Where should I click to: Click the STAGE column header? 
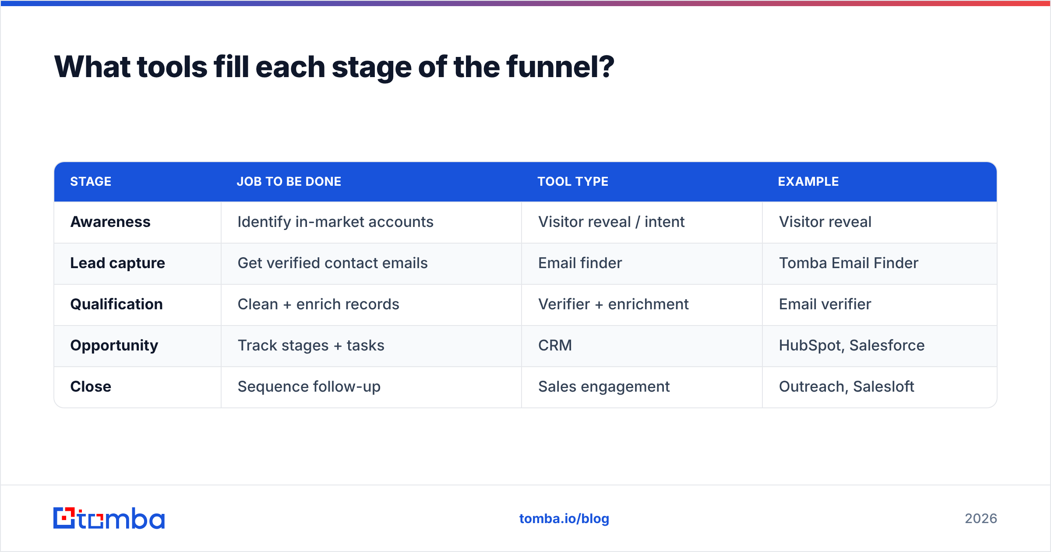[91, 181]
